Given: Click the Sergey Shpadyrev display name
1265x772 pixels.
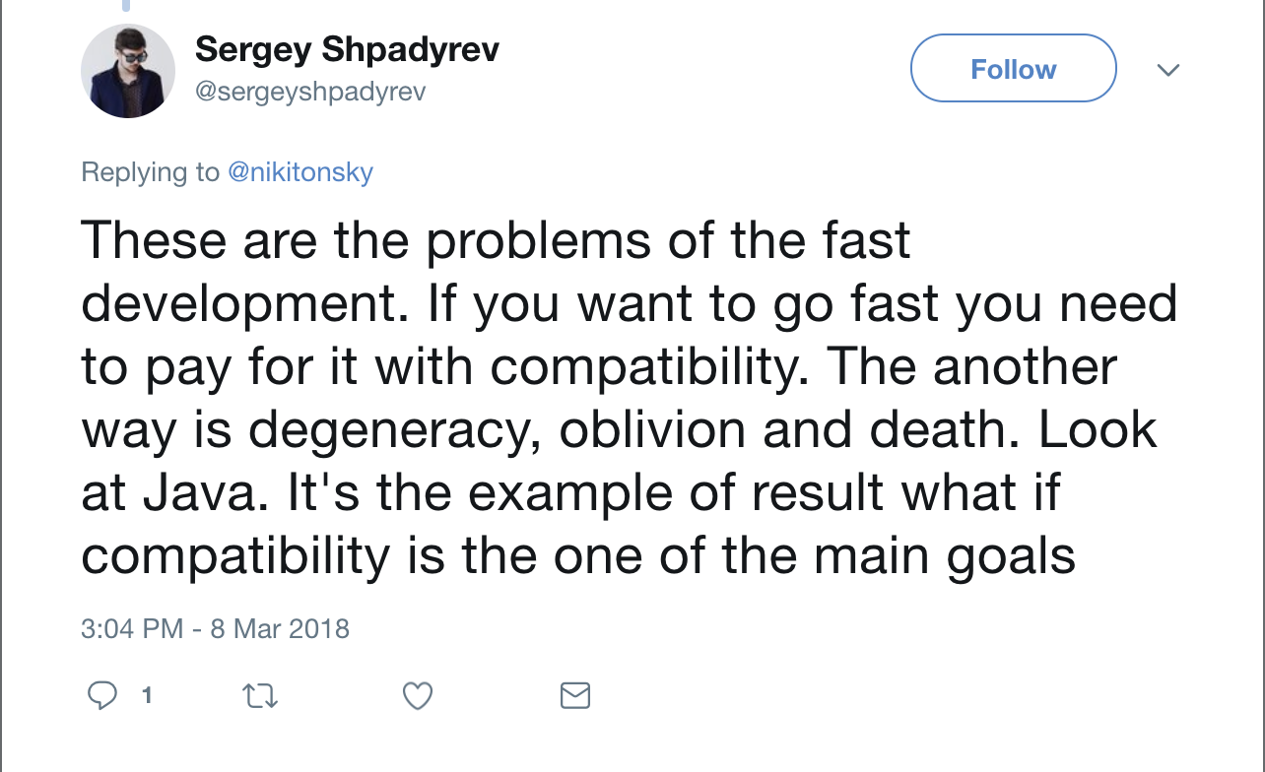Looking at the screenshot, I should pos(347,48).
